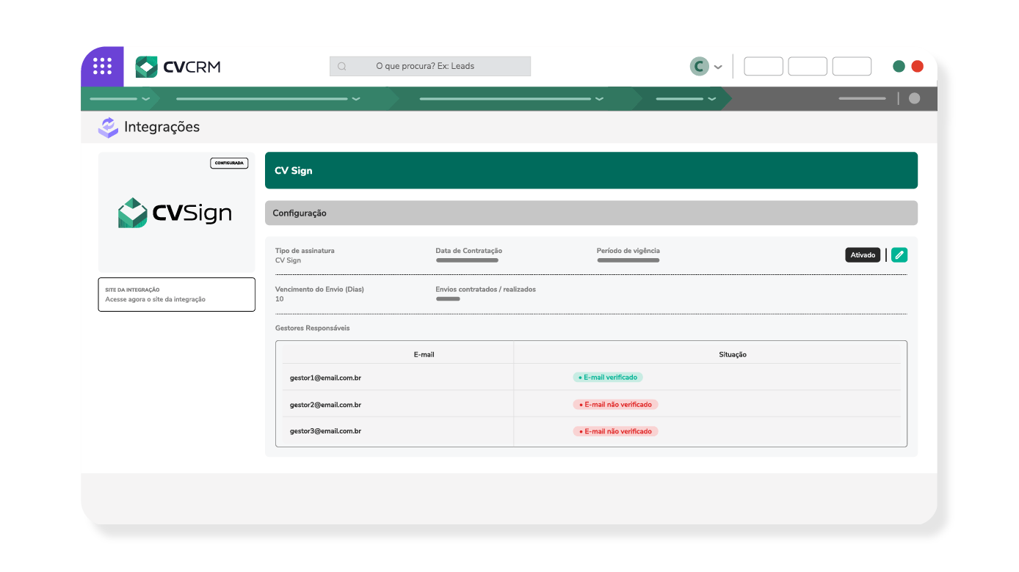Search in 'O que procura?' field
This screenshot has width=1019, height=572.
pos(430,66)
